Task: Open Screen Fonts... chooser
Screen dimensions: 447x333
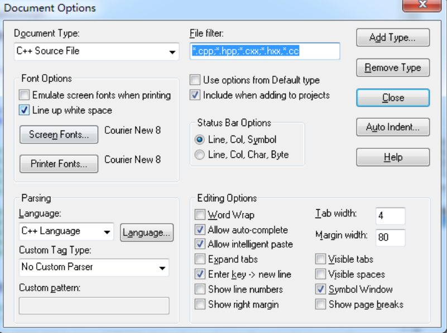Action: 59,134
